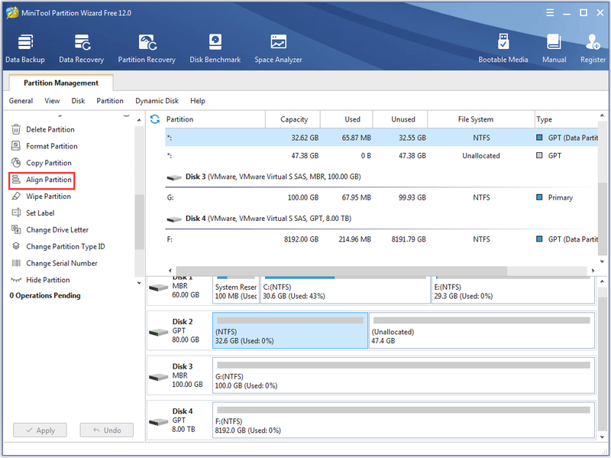The width and height of the screenshot is (611, 458).
Task: Click right arrow of partition list horizontal scrollbar
Action: point(593,271)
